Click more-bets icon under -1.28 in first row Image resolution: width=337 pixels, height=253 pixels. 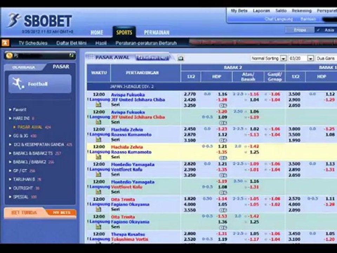pos(223,106)
